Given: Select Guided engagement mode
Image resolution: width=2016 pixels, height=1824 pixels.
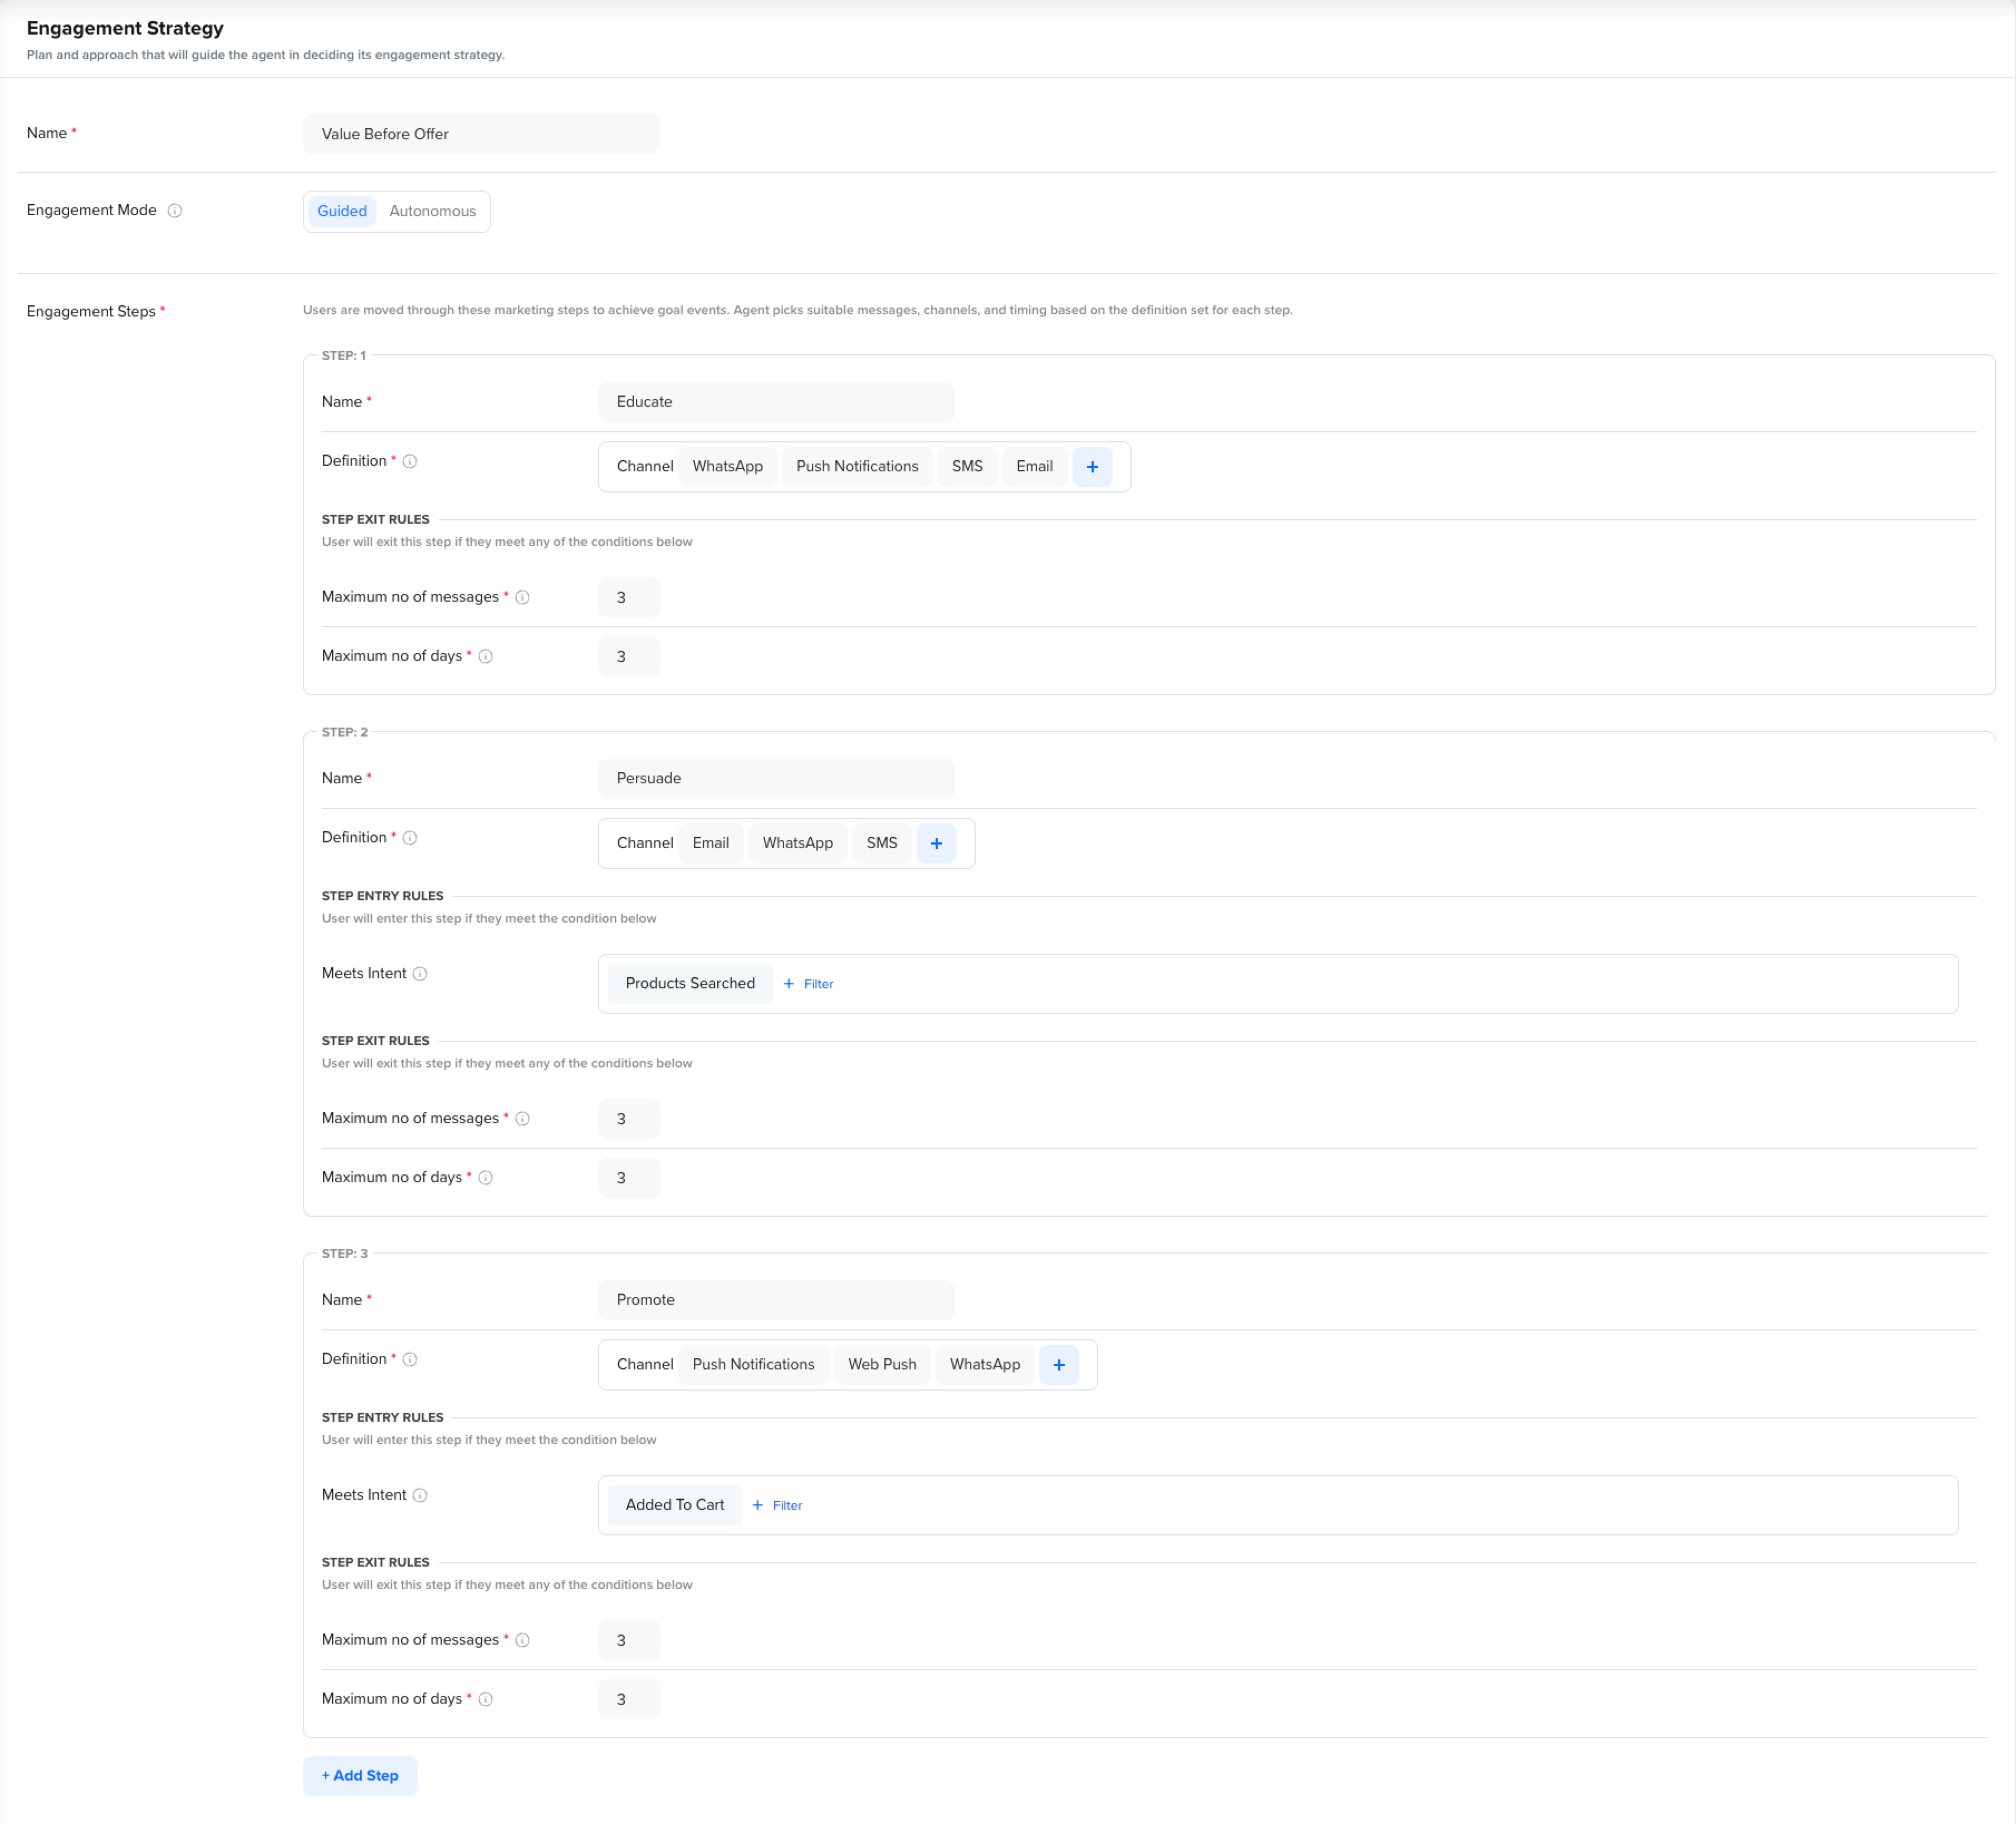Looking at the screenshot, I should click(342, 211).
